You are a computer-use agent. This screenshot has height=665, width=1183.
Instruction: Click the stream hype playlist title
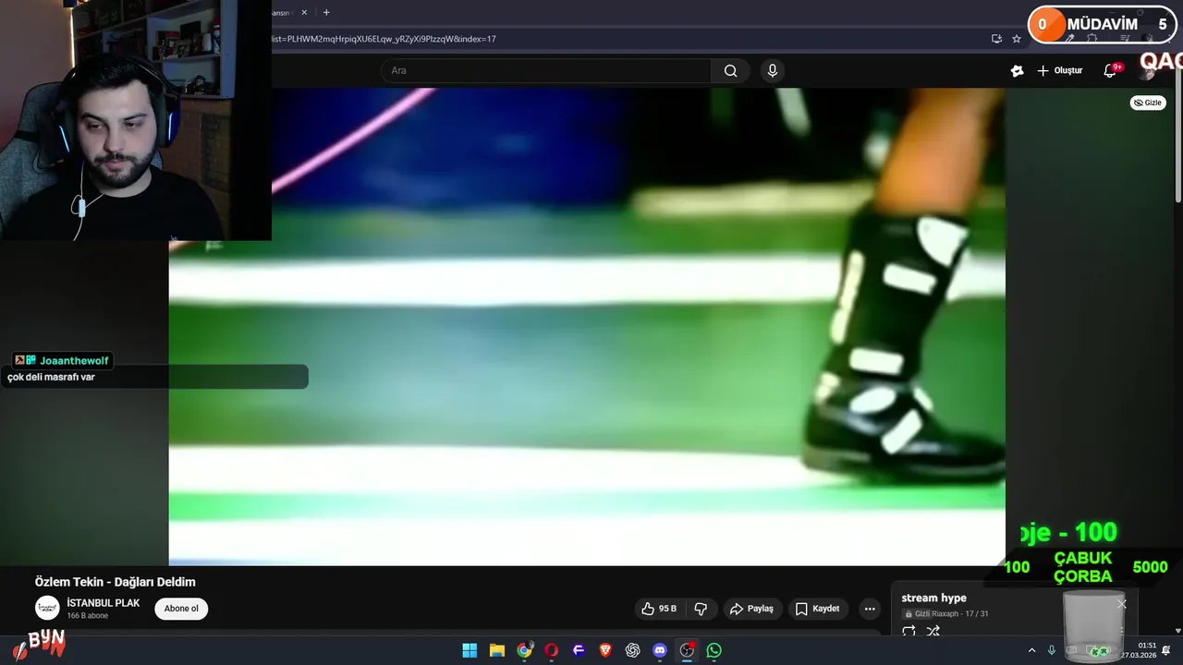pos(934,598)
